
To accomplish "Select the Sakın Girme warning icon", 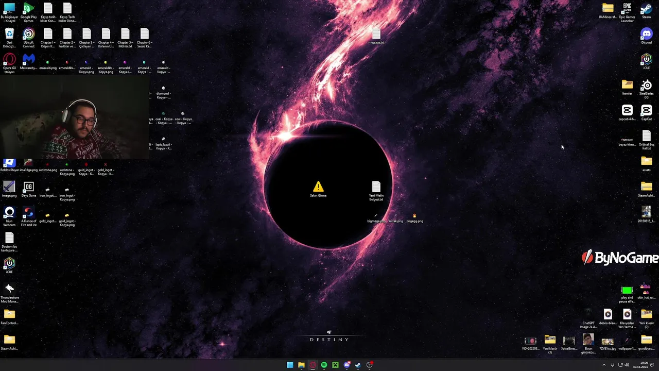I will [x=318, y=189].
